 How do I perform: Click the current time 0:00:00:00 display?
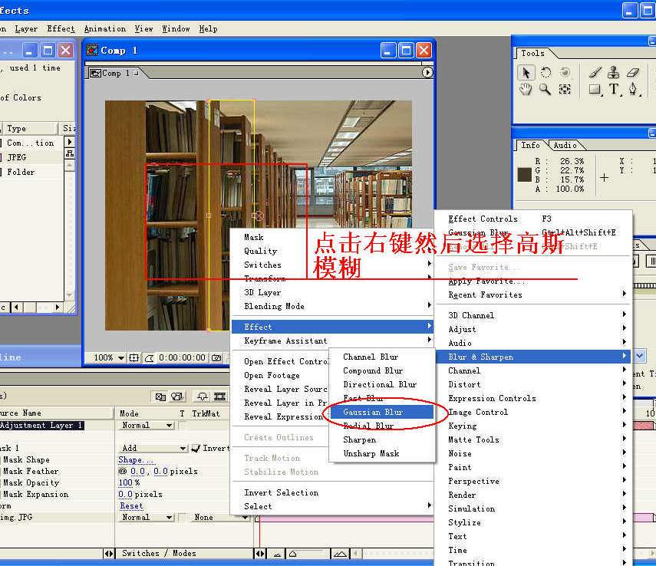tap(182, 358)
